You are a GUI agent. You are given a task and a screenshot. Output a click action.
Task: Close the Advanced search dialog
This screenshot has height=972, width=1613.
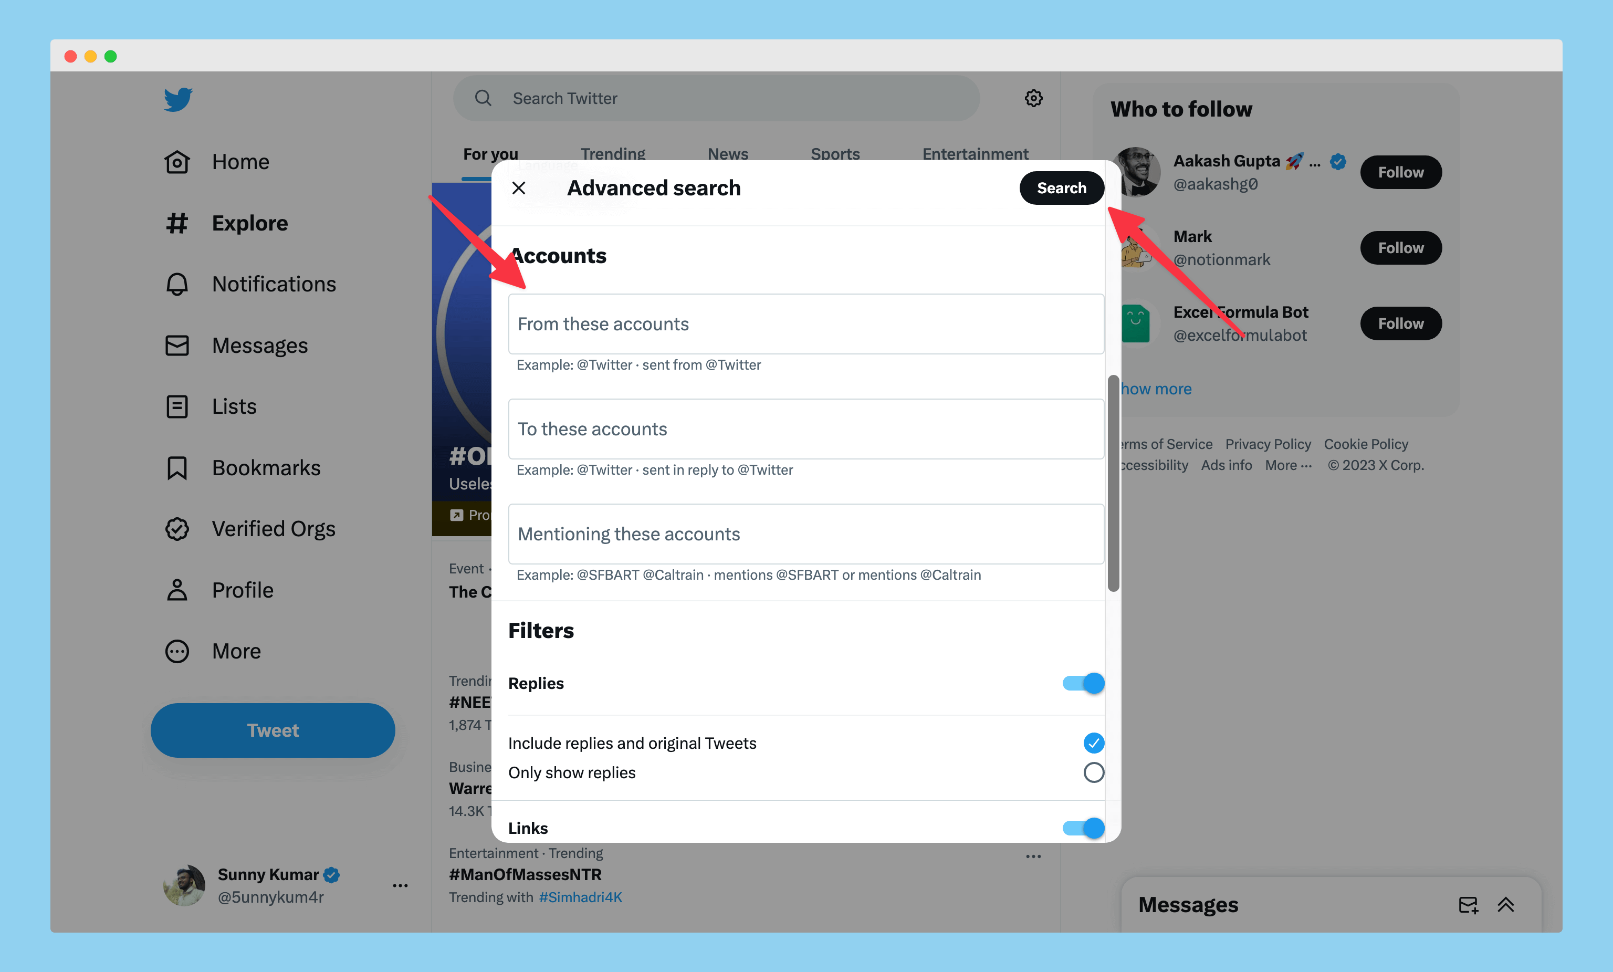518,189
